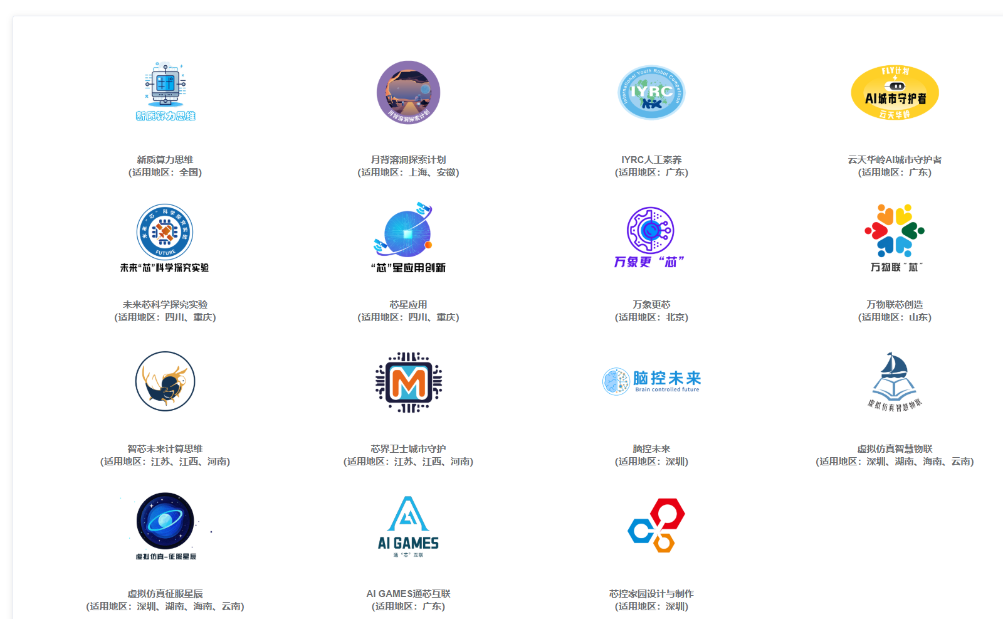The image size is (1003, 619).
Task: Open the 月背溶洞探索计划 round logo
Action: point(409,92)
